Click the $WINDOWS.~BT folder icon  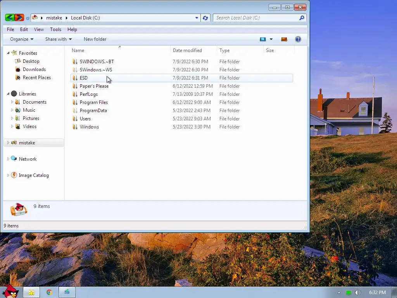pos(75,62)
